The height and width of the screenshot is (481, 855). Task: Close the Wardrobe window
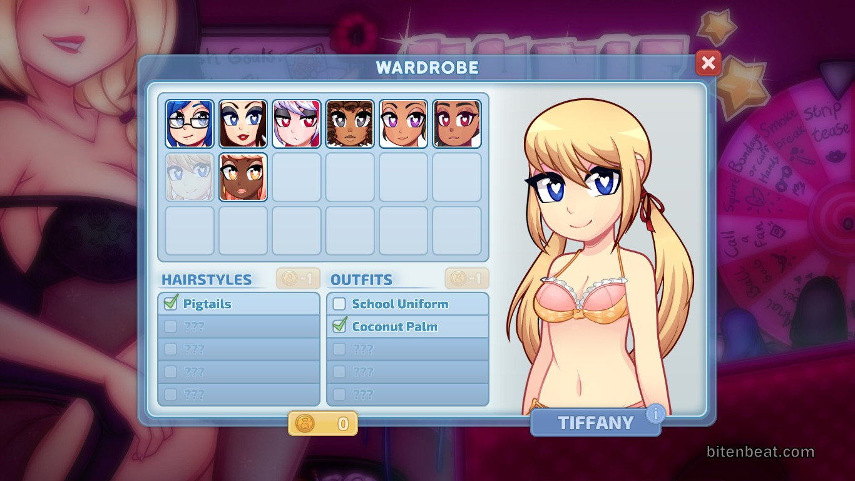(x=708, y=63)
